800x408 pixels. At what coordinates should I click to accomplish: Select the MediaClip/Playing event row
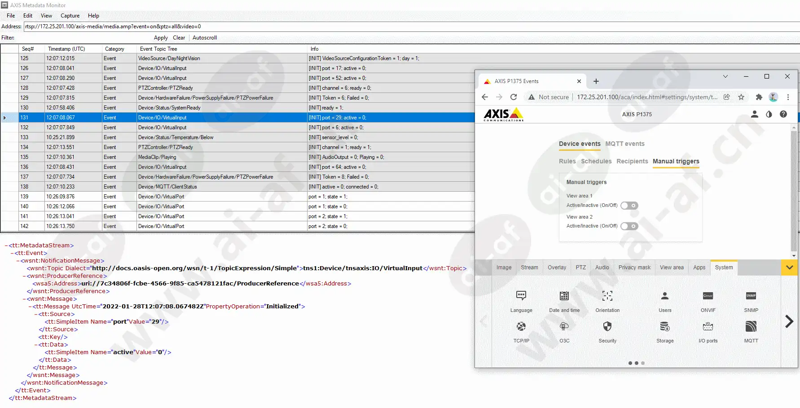point(237,157)
